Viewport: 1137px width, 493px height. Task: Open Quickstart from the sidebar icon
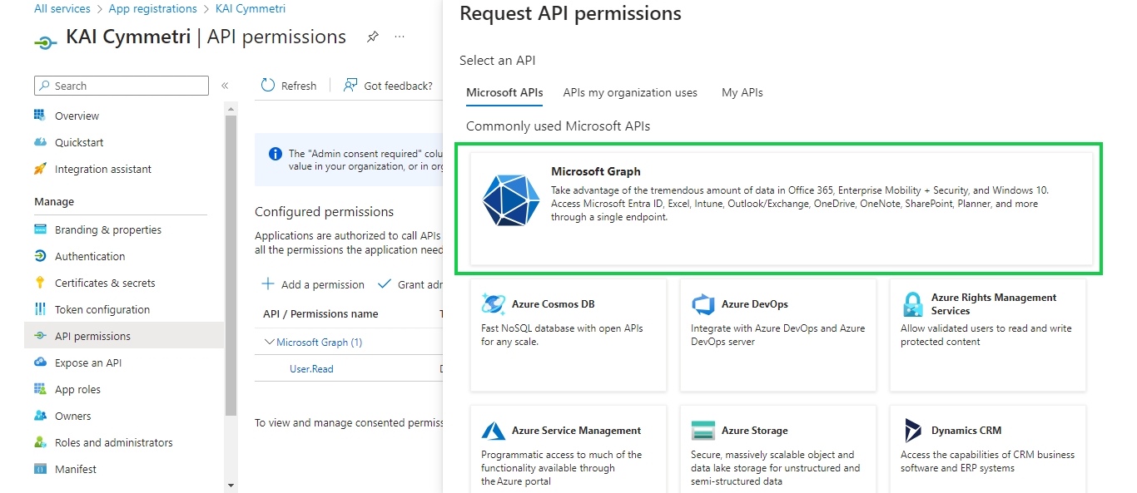coord(40,142)
